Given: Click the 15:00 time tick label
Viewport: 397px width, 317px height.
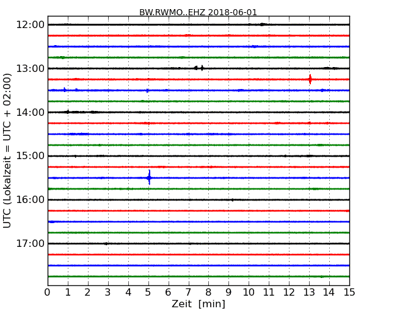Looking at the screenshot, I should (31, 156).
